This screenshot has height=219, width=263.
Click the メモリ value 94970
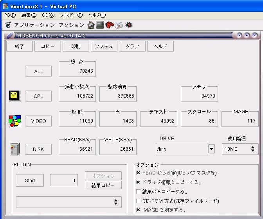click(x=208, y=96)
